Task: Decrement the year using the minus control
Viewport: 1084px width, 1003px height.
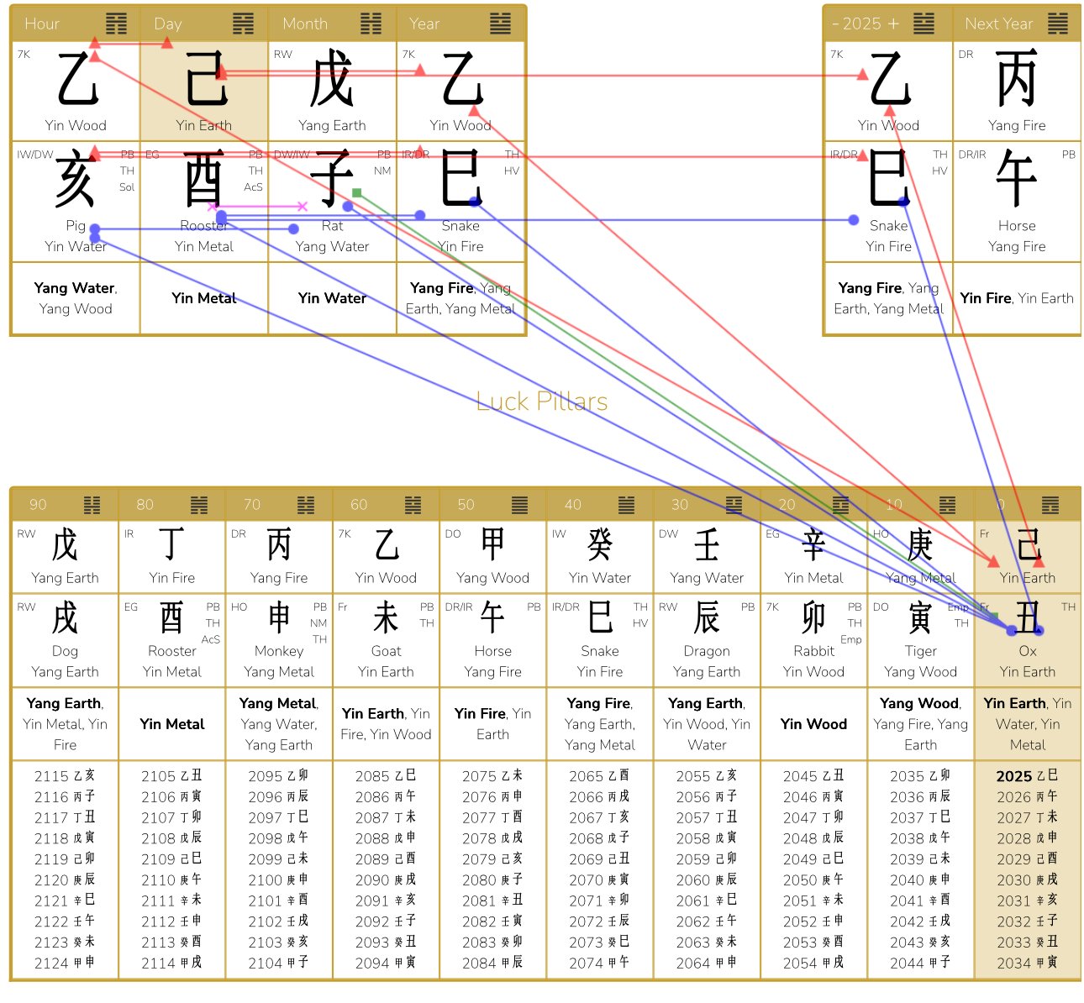Action: pyautogui.click(x=834, y=24)
